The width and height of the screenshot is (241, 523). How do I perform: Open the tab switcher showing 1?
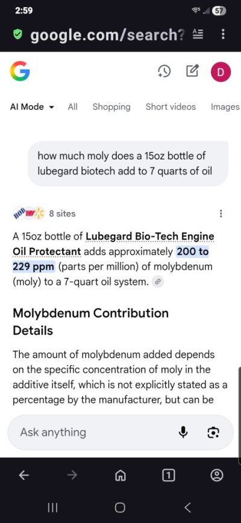tap(169, 475)
